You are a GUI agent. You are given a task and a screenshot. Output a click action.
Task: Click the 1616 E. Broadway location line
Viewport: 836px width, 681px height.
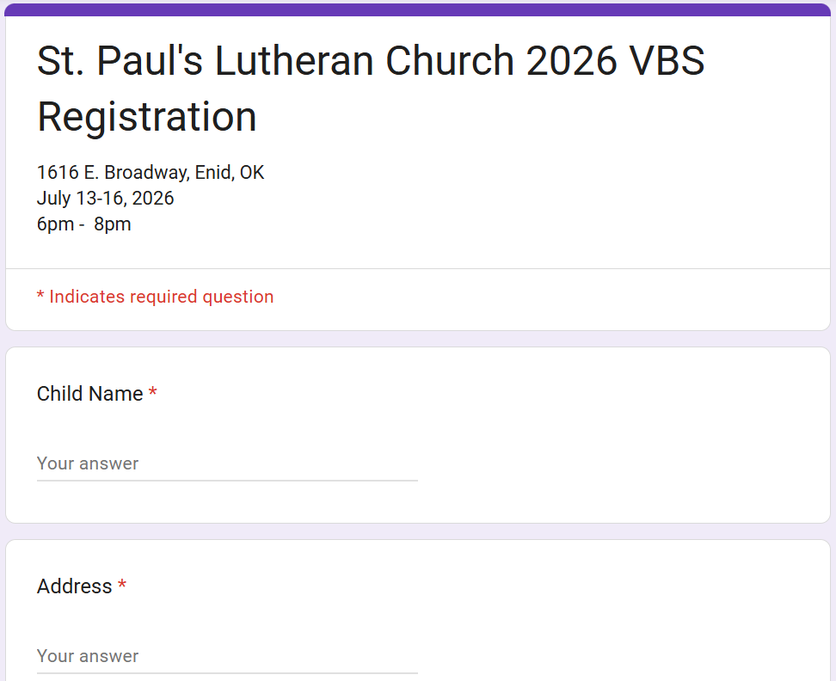pyautogui.click(x=151, y=173)
